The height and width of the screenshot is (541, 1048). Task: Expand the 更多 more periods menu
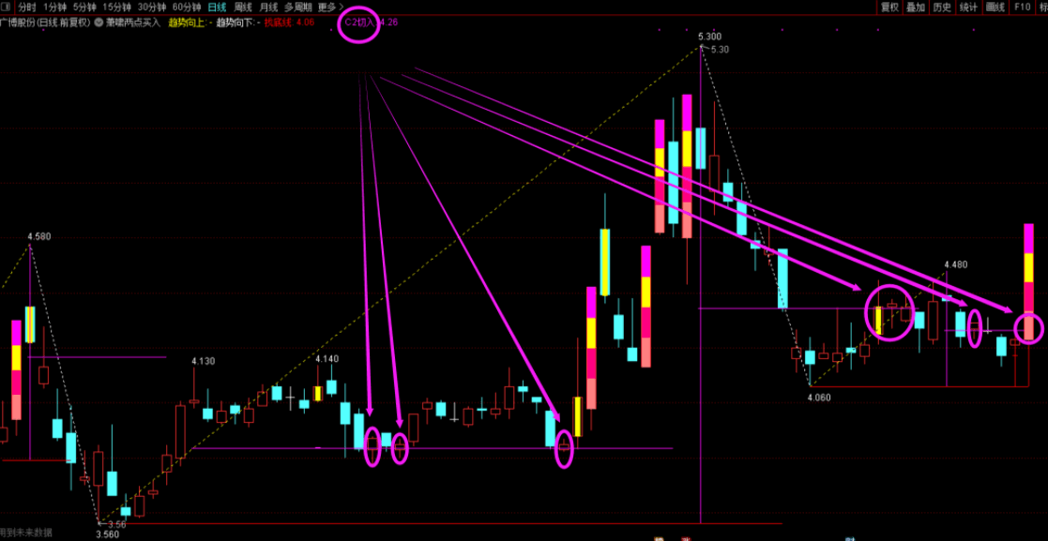(x=330, y=8)
